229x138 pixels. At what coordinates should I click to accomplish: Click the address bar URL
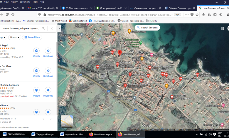[110, 15]
